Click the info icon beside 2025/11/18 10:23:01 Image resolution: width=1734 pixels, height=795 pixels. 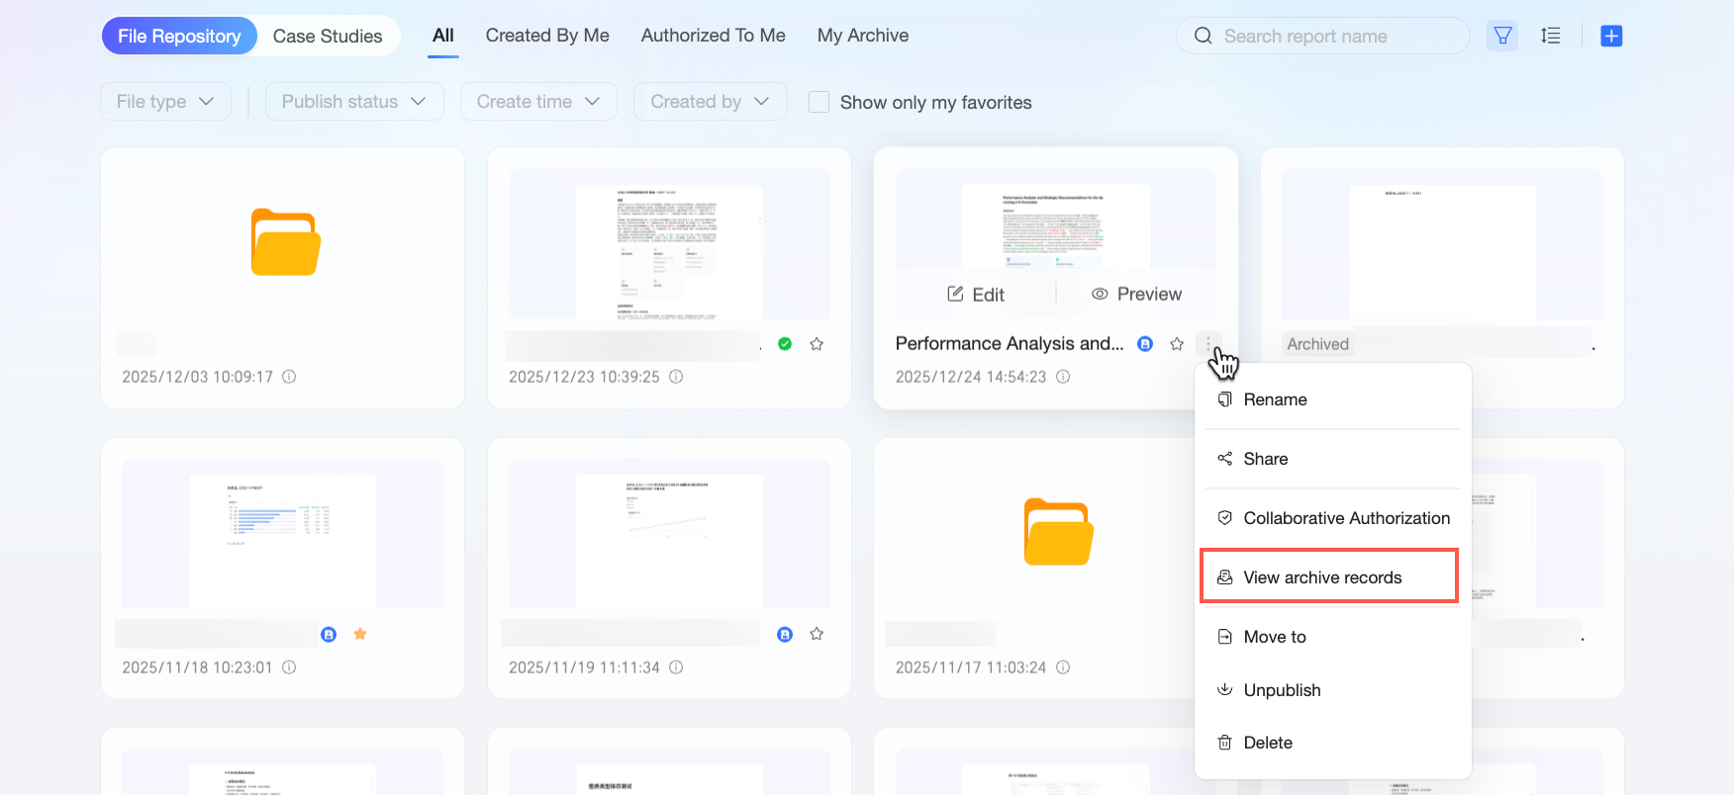289,667
